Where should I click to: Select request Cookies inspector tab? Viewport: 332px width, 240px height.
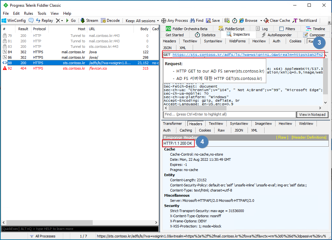coord(295,41)
